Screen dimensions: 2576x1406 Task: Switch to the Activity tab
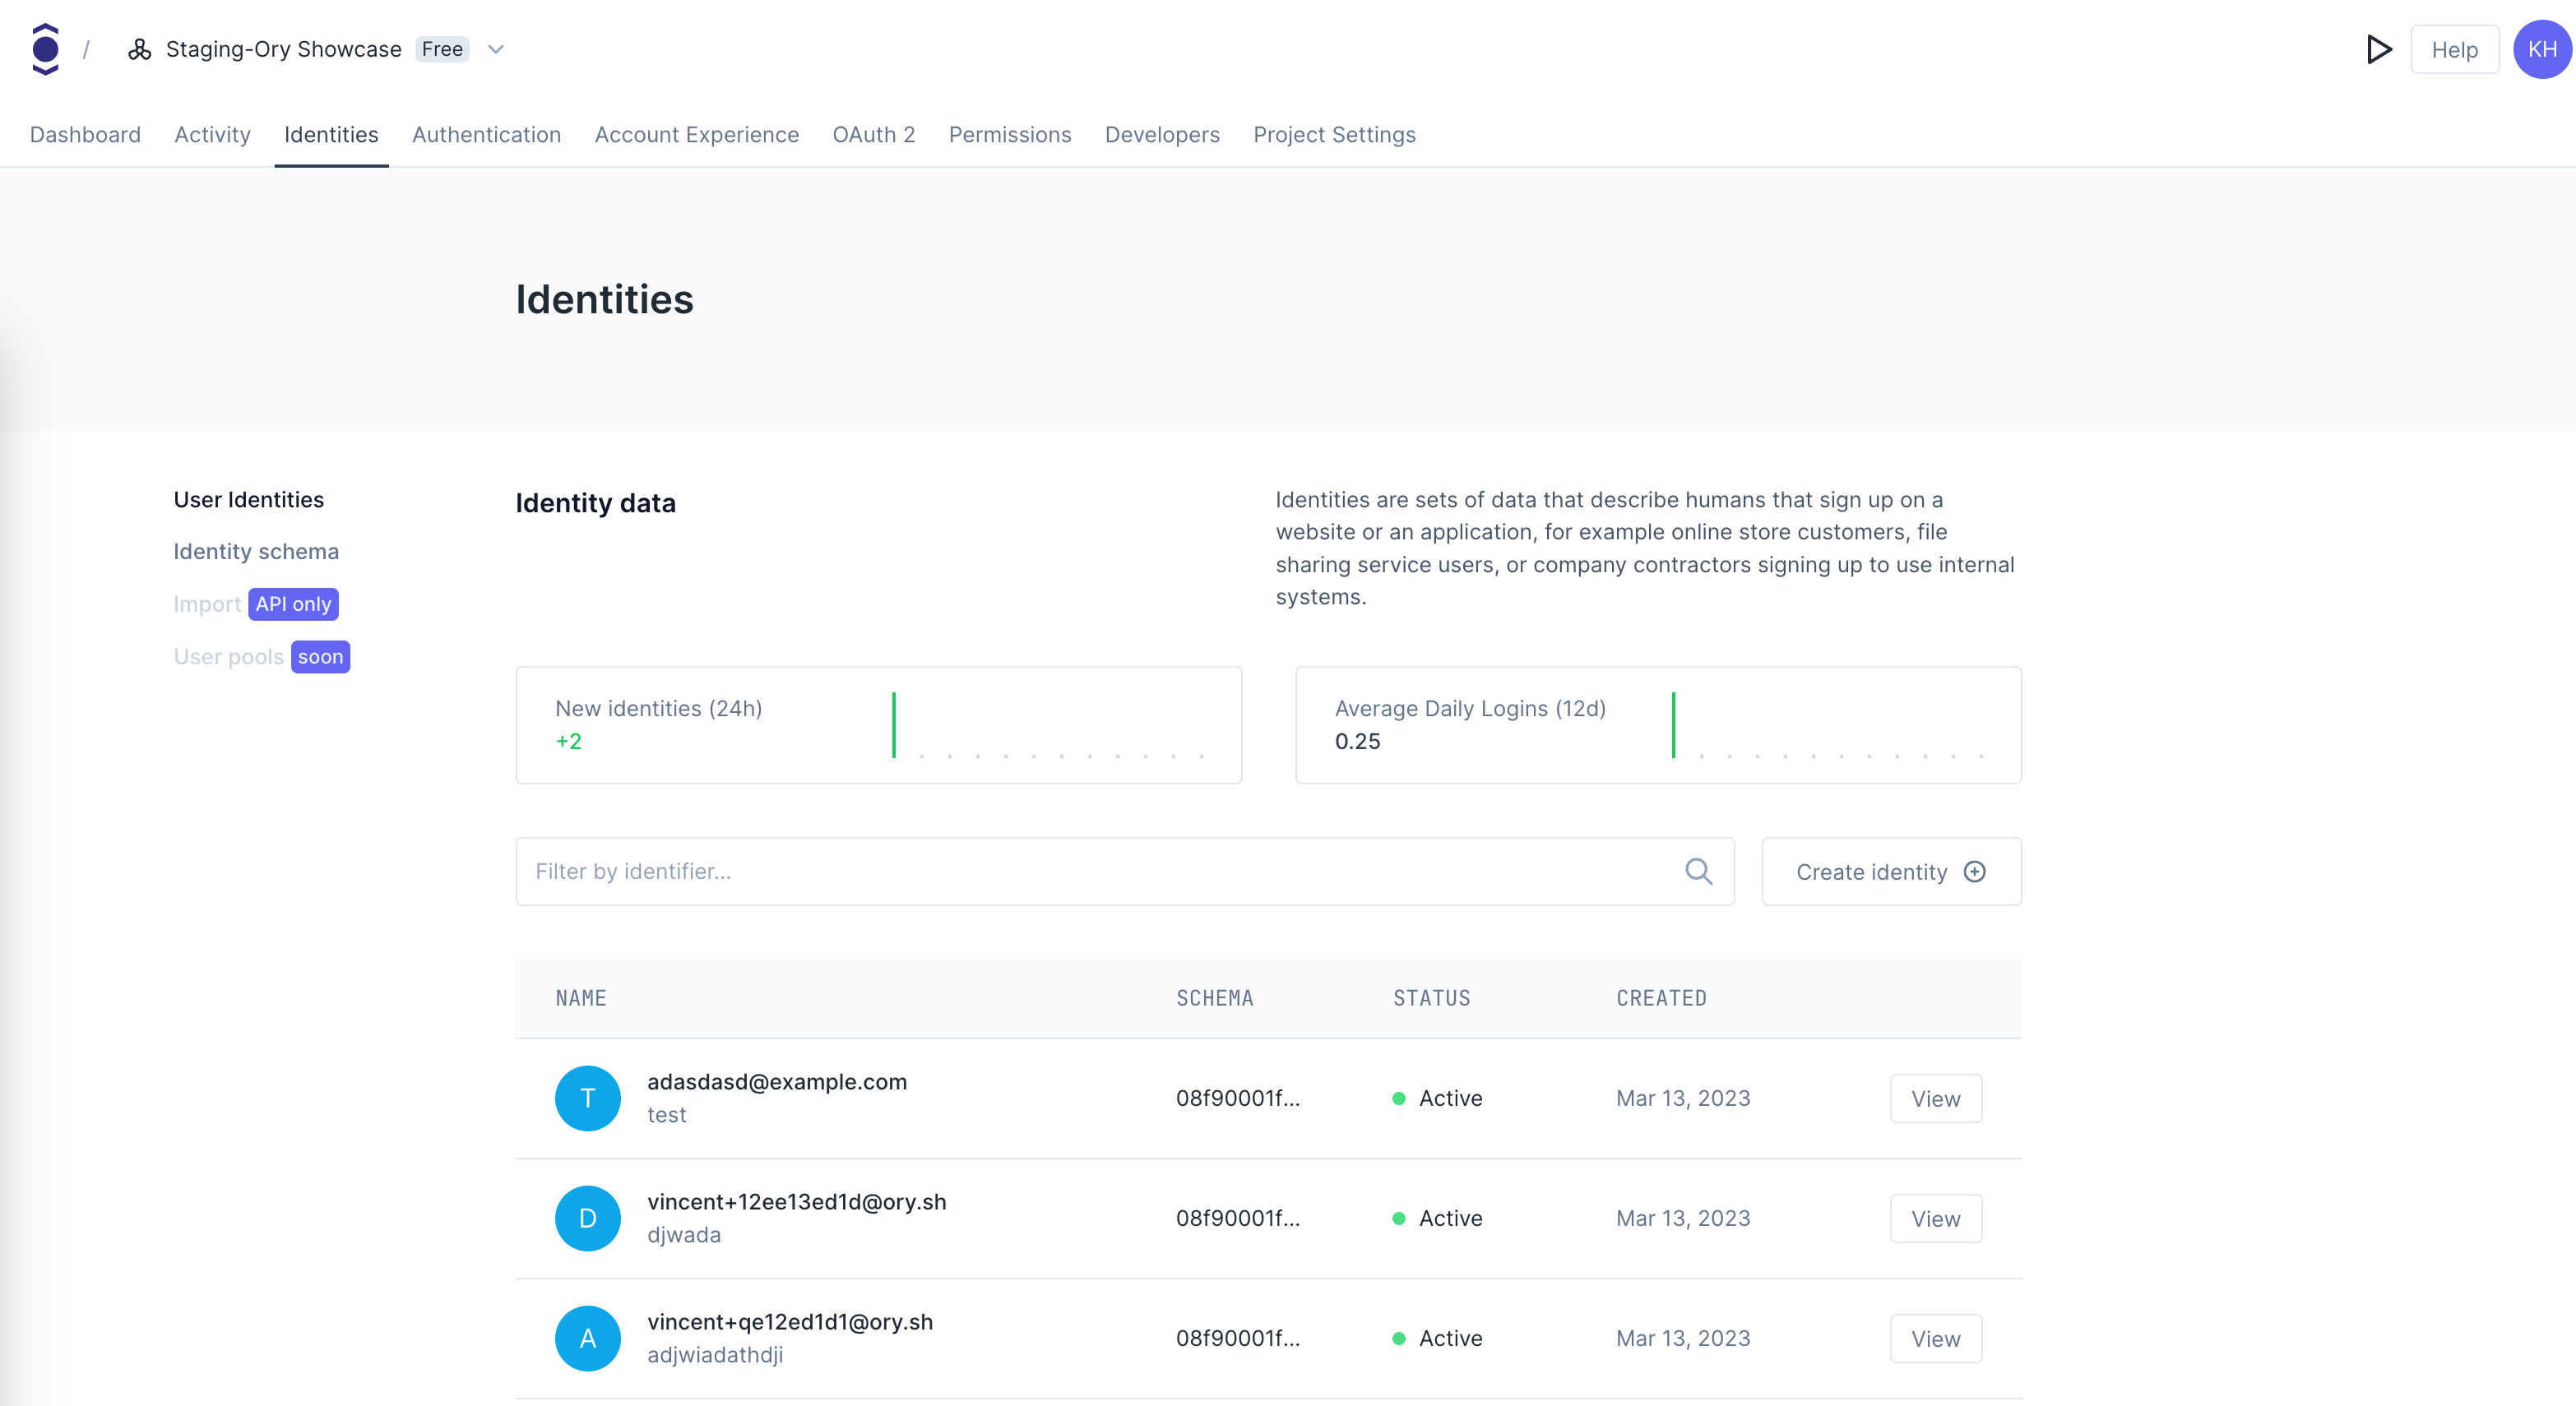coord(212,135)
